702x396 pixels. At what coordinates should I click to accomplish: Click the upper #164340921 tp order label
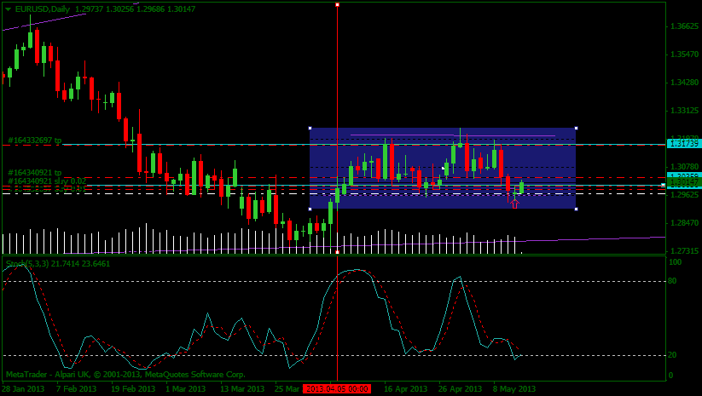pos(34,173)
